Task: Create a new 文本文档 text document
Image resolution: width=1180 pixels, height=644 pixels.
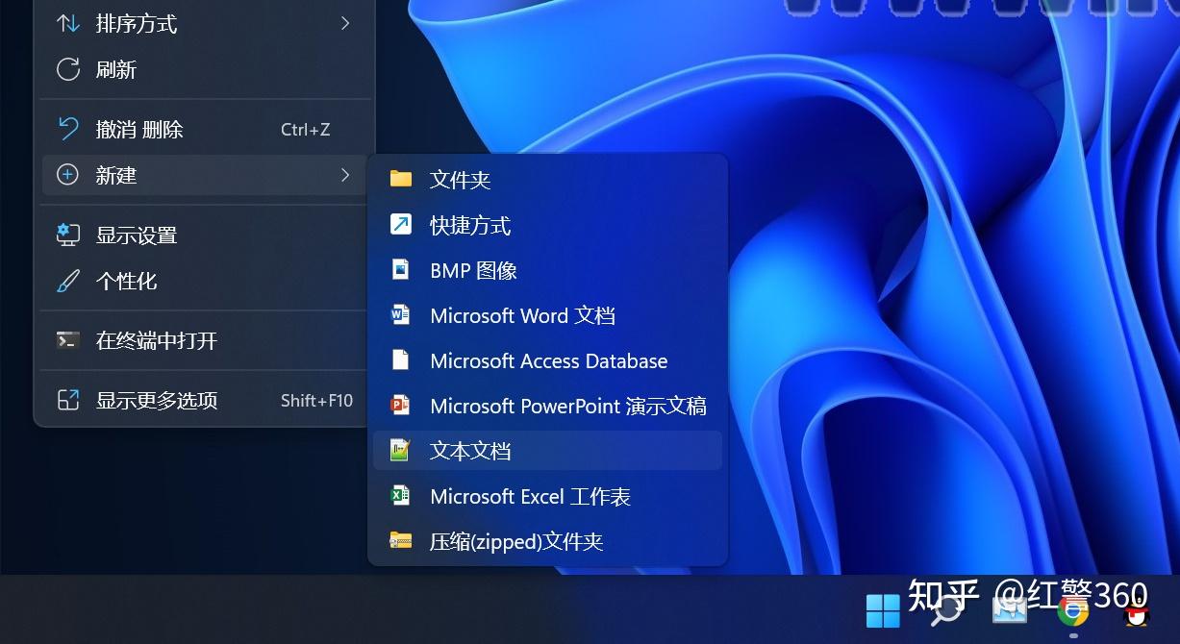Action: [547, 451]
